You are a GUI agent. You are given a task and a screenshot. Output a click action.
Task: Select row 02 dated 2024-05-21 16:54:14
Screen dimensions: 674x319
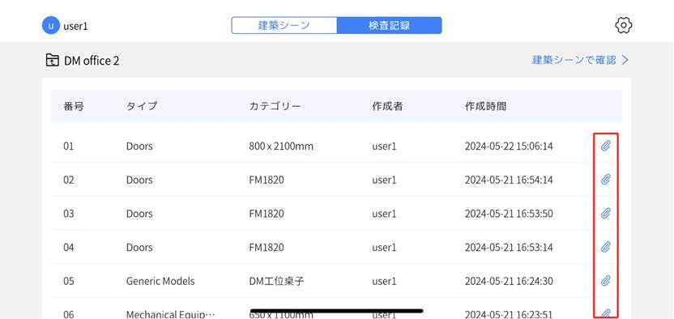pyautogui.click(x=336, y=180)
